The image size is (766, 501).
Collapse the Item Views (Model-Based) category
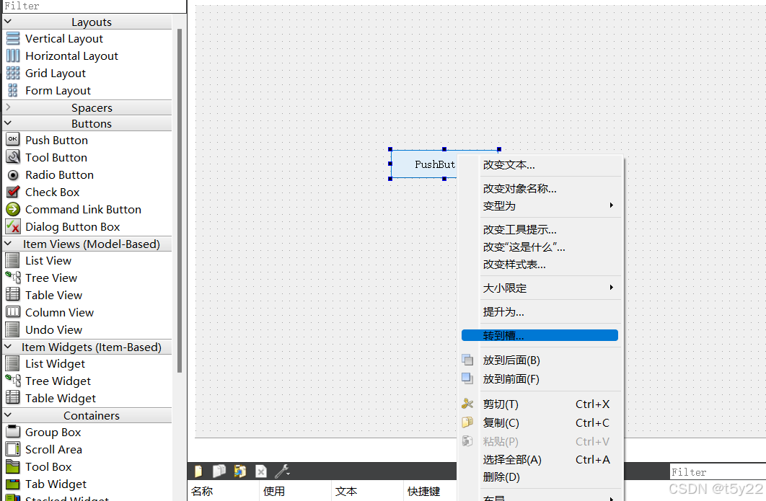pos(8,243)
